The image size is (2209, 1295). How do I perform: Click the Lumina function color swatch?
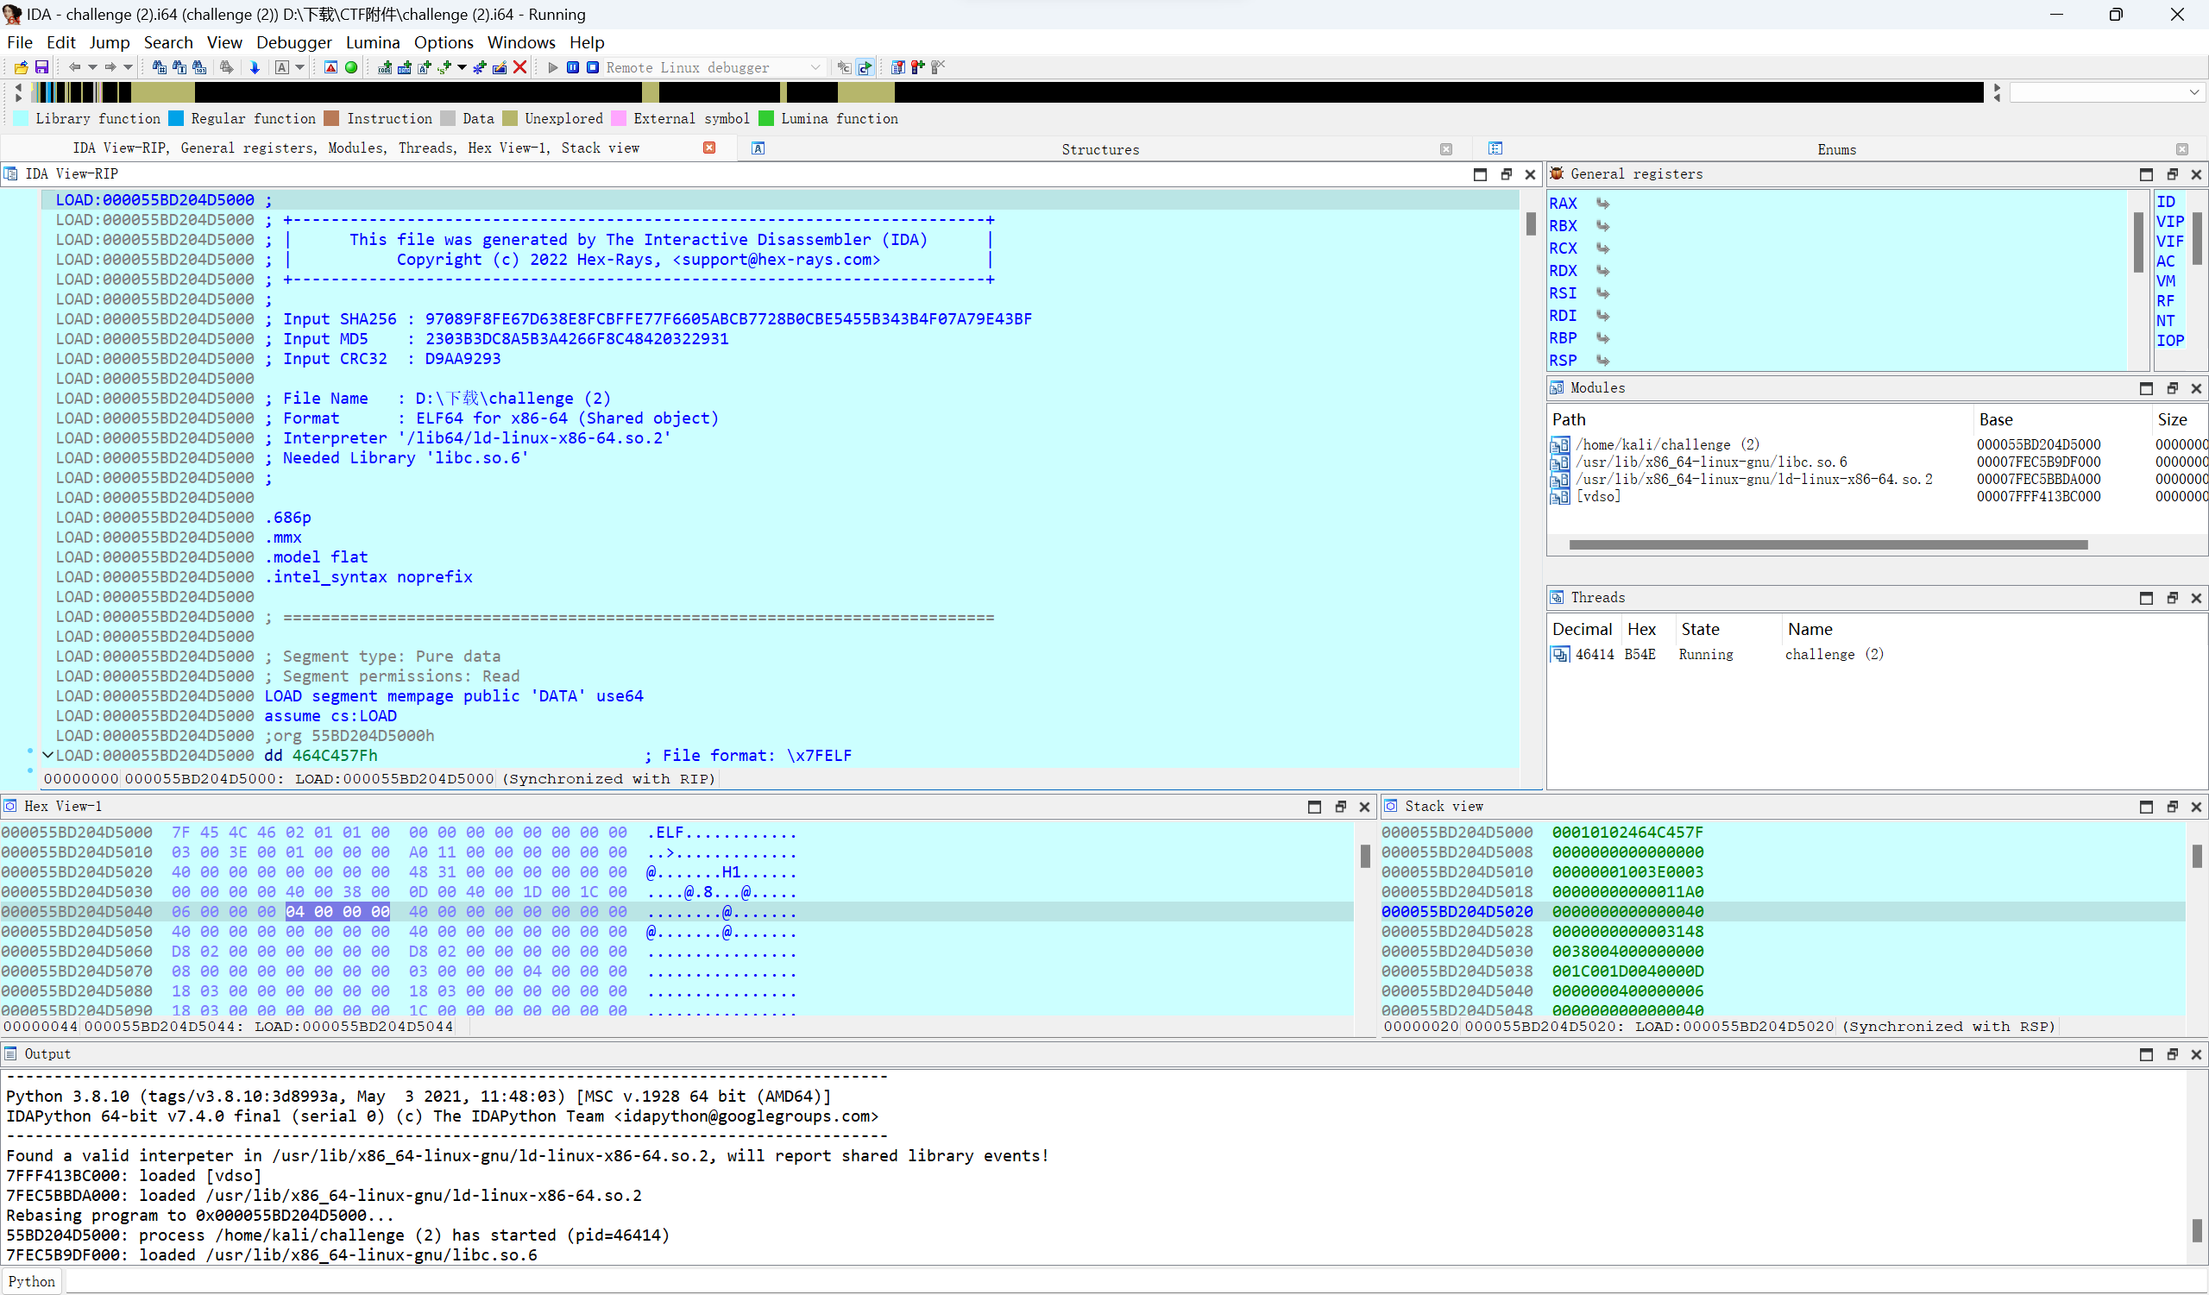[766, 118]
